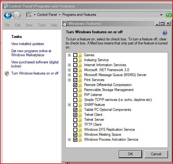Image resolution: width=173 pixels, height=164 pixels.
Task: Expand Windows Process Activation Service node
Action: click(x=69, y=140)
